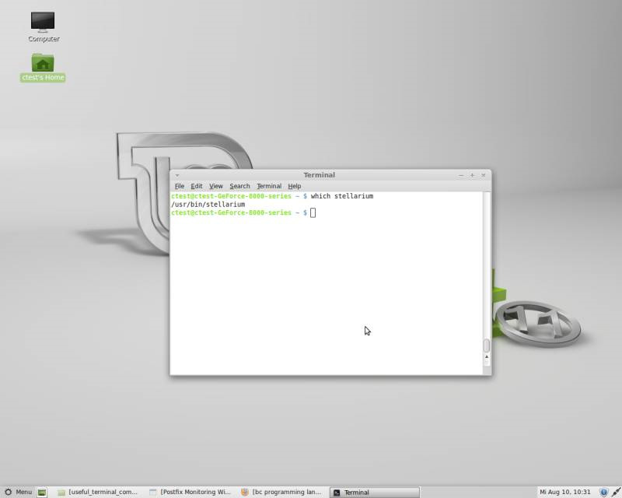Viewport: 622px width, 498px height.
Task: Click the /usr/bin/stellarium output line
Action: pyautogui.click(x=208, y=205)
